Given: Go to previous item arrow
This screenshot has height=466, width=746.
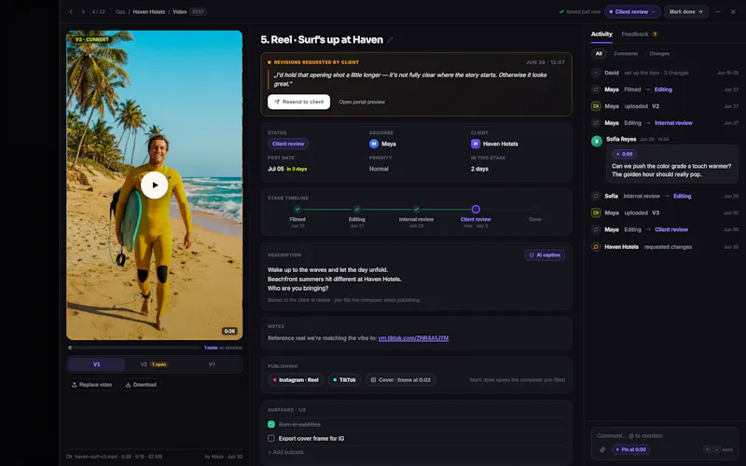Looking at the screenshot, I should pos(71,11).
